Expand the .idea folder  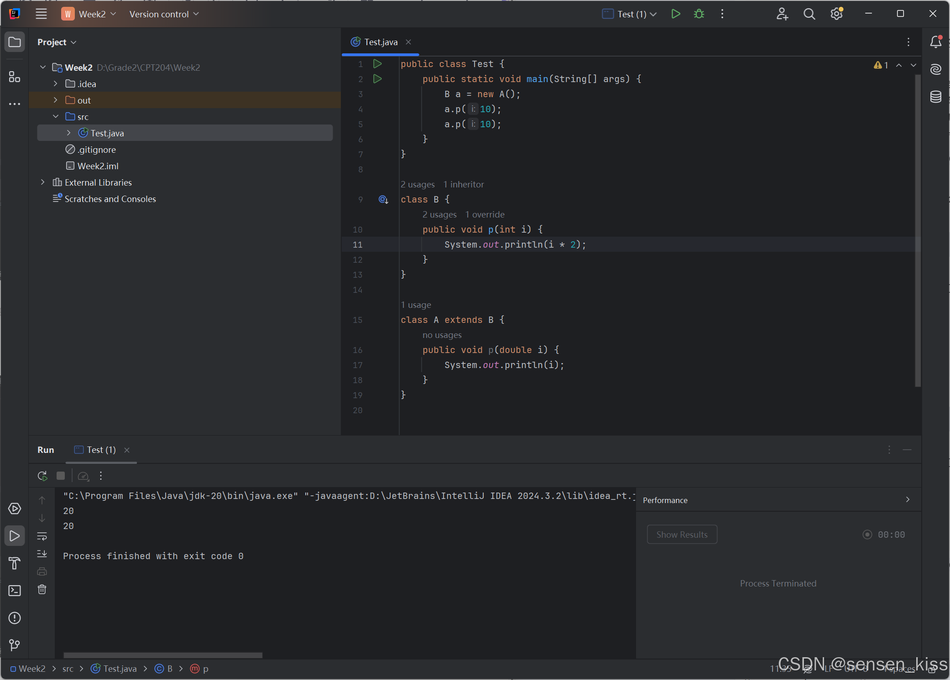56,83
